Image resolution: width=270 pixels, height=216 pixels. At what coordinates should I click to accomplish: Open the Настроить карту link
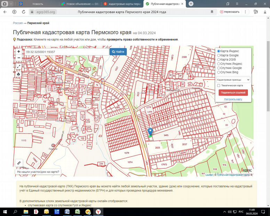[x=233, y=99]
